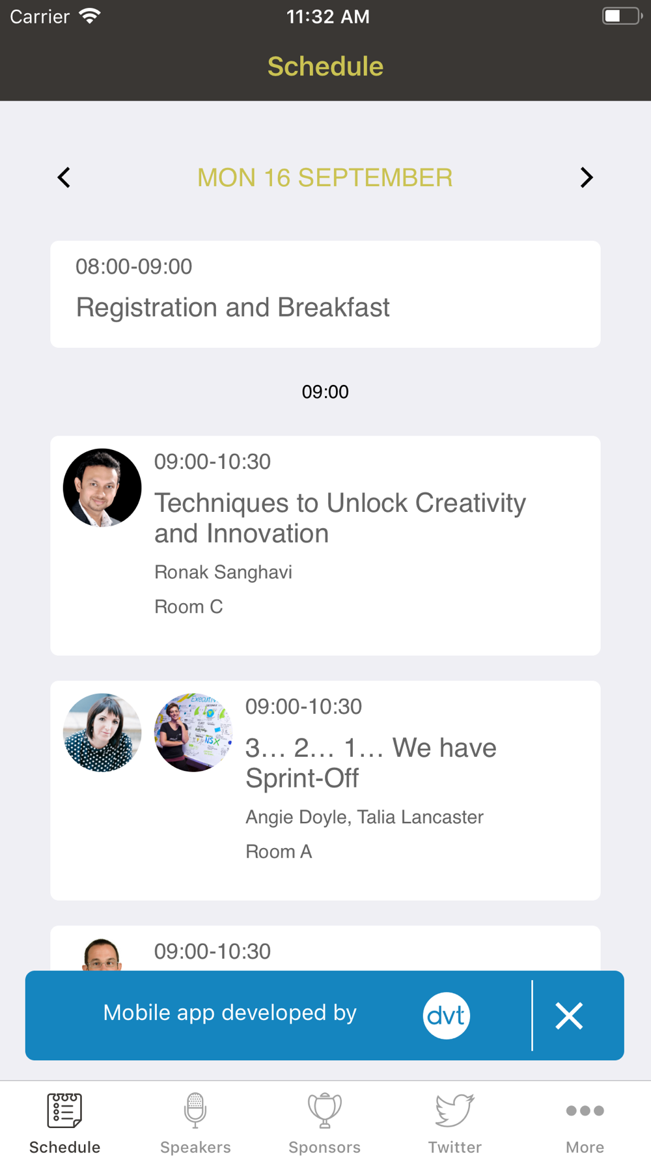Tap Ronak Sanghavi's profile photo
This screenshot has height=1158, width=651.
pyautogui.click(x=102, y=488)
